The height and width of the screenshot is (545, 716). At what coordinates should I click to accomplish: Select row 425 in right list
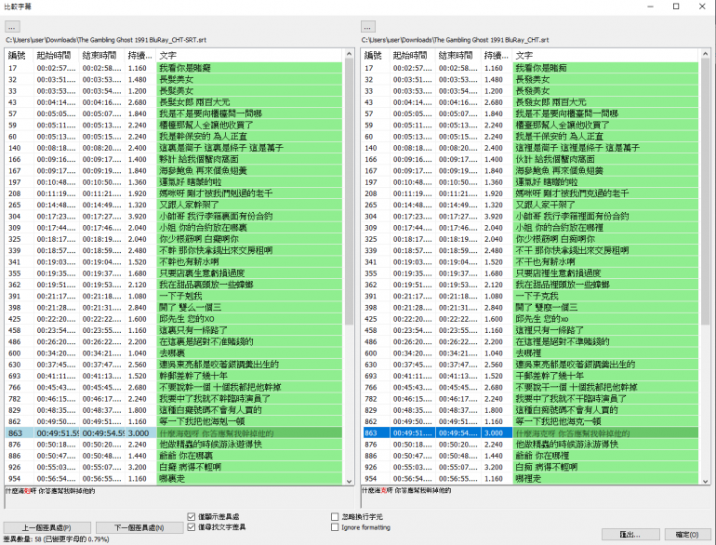pos(530,319)
